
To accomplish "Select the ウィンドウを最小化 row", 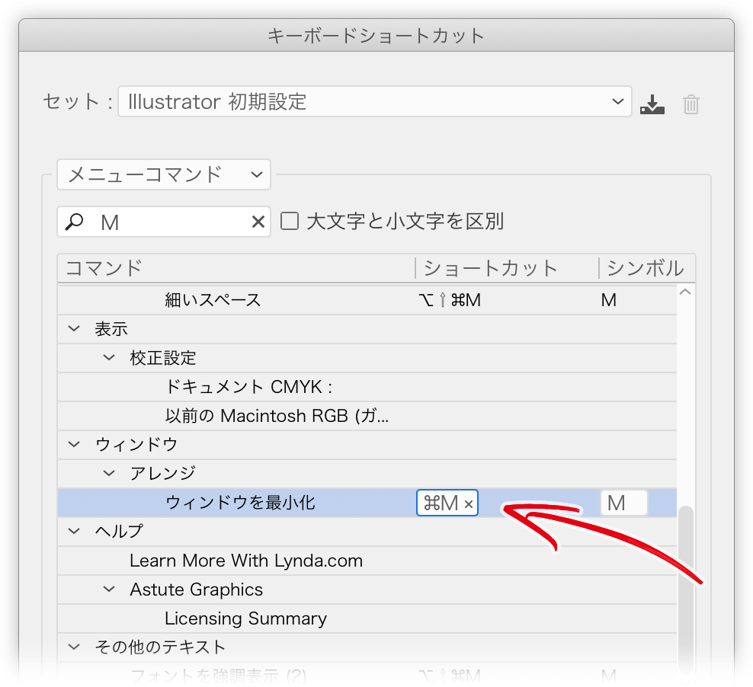I will 367,503.
